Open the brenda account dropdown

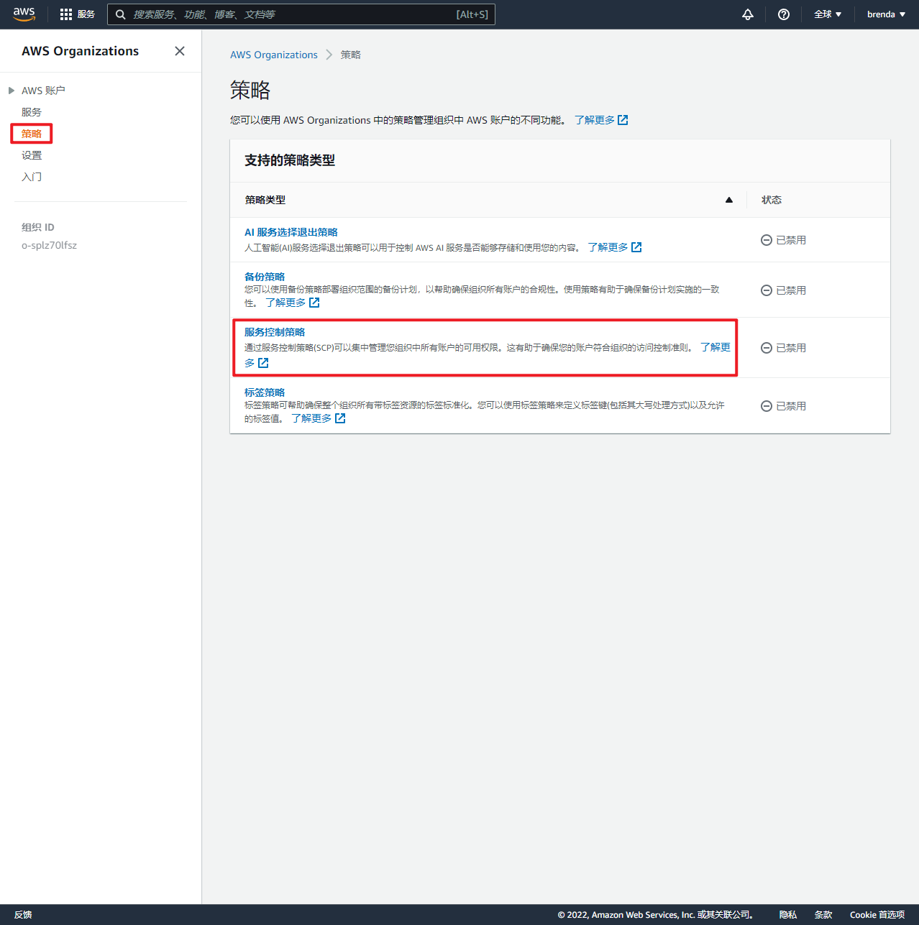point(886,14)
